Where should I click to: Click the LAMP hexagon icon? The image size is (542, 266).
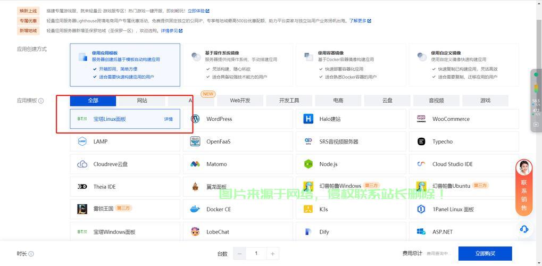(82, 142)
